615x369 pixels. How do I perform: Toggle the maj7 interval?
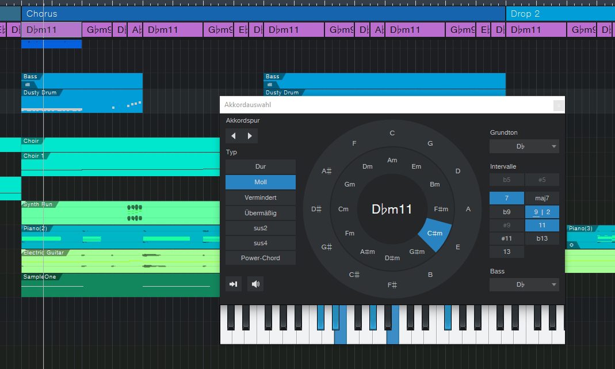(542, 198)
